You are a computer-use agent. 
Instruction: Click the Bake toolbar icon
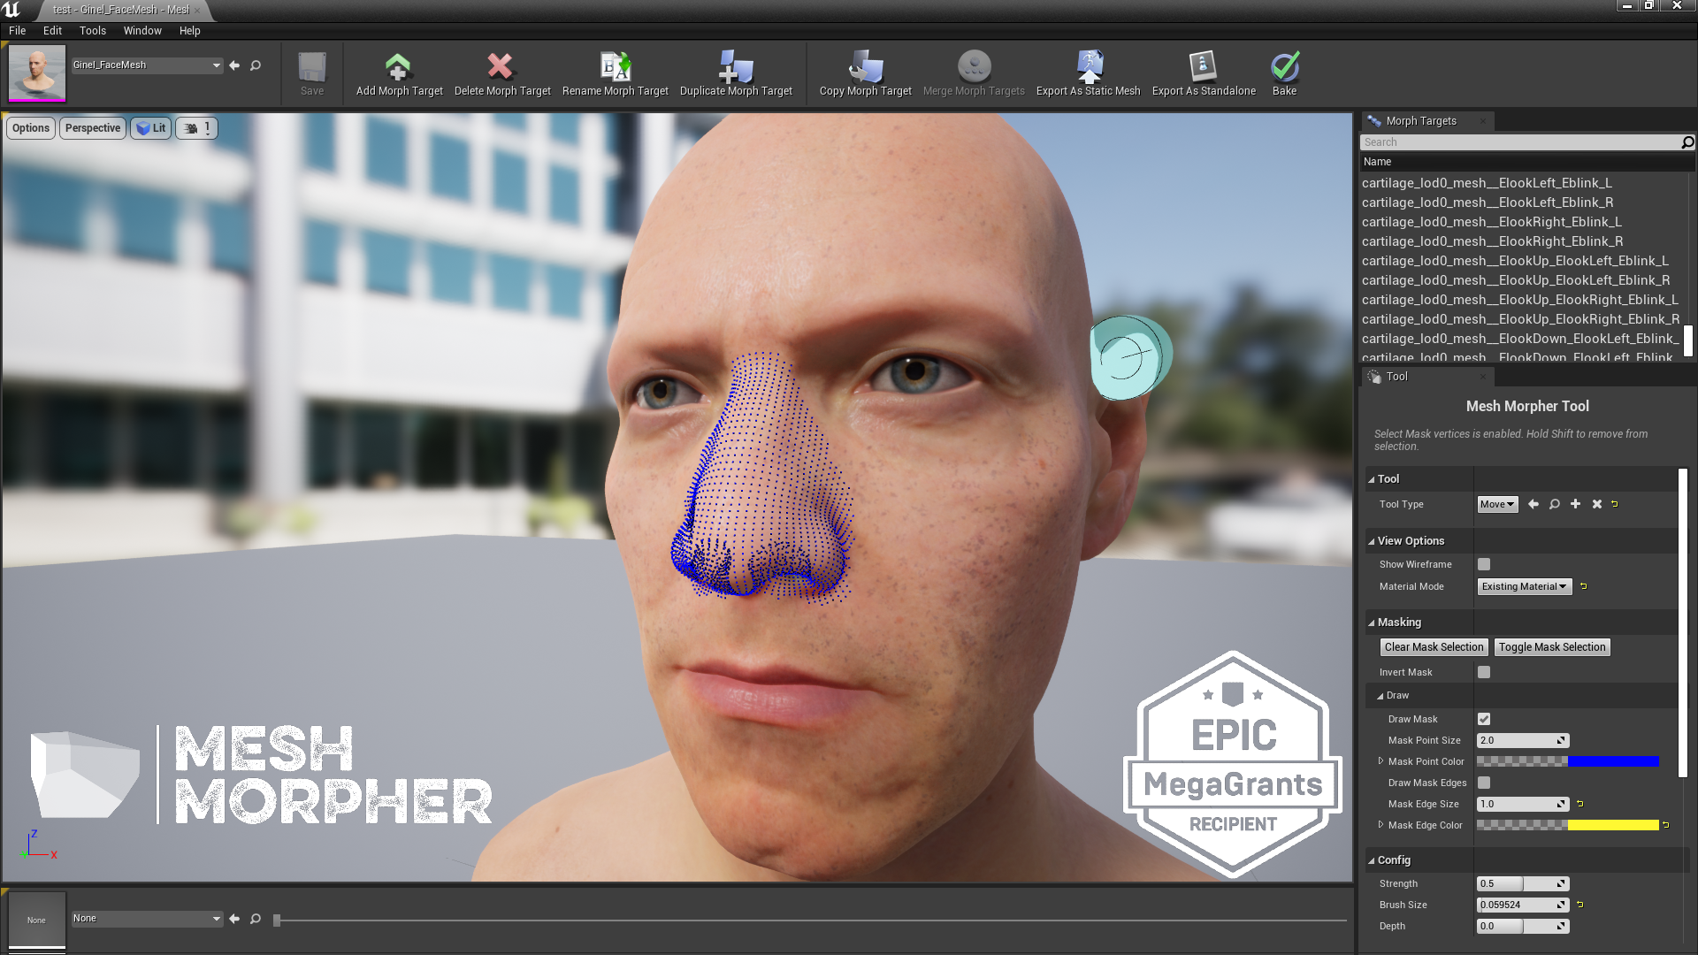(x=1284, y=67)
